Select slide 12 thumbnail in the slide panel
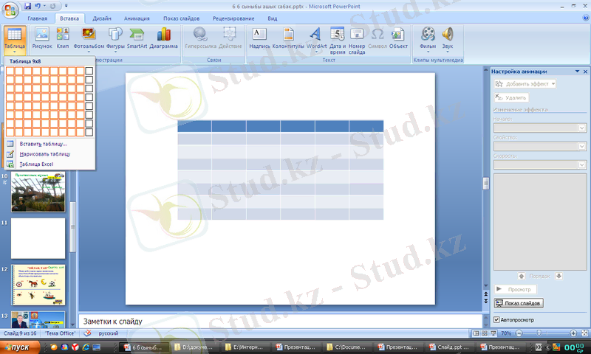591x354 pixels. click(x=38, y=285)
